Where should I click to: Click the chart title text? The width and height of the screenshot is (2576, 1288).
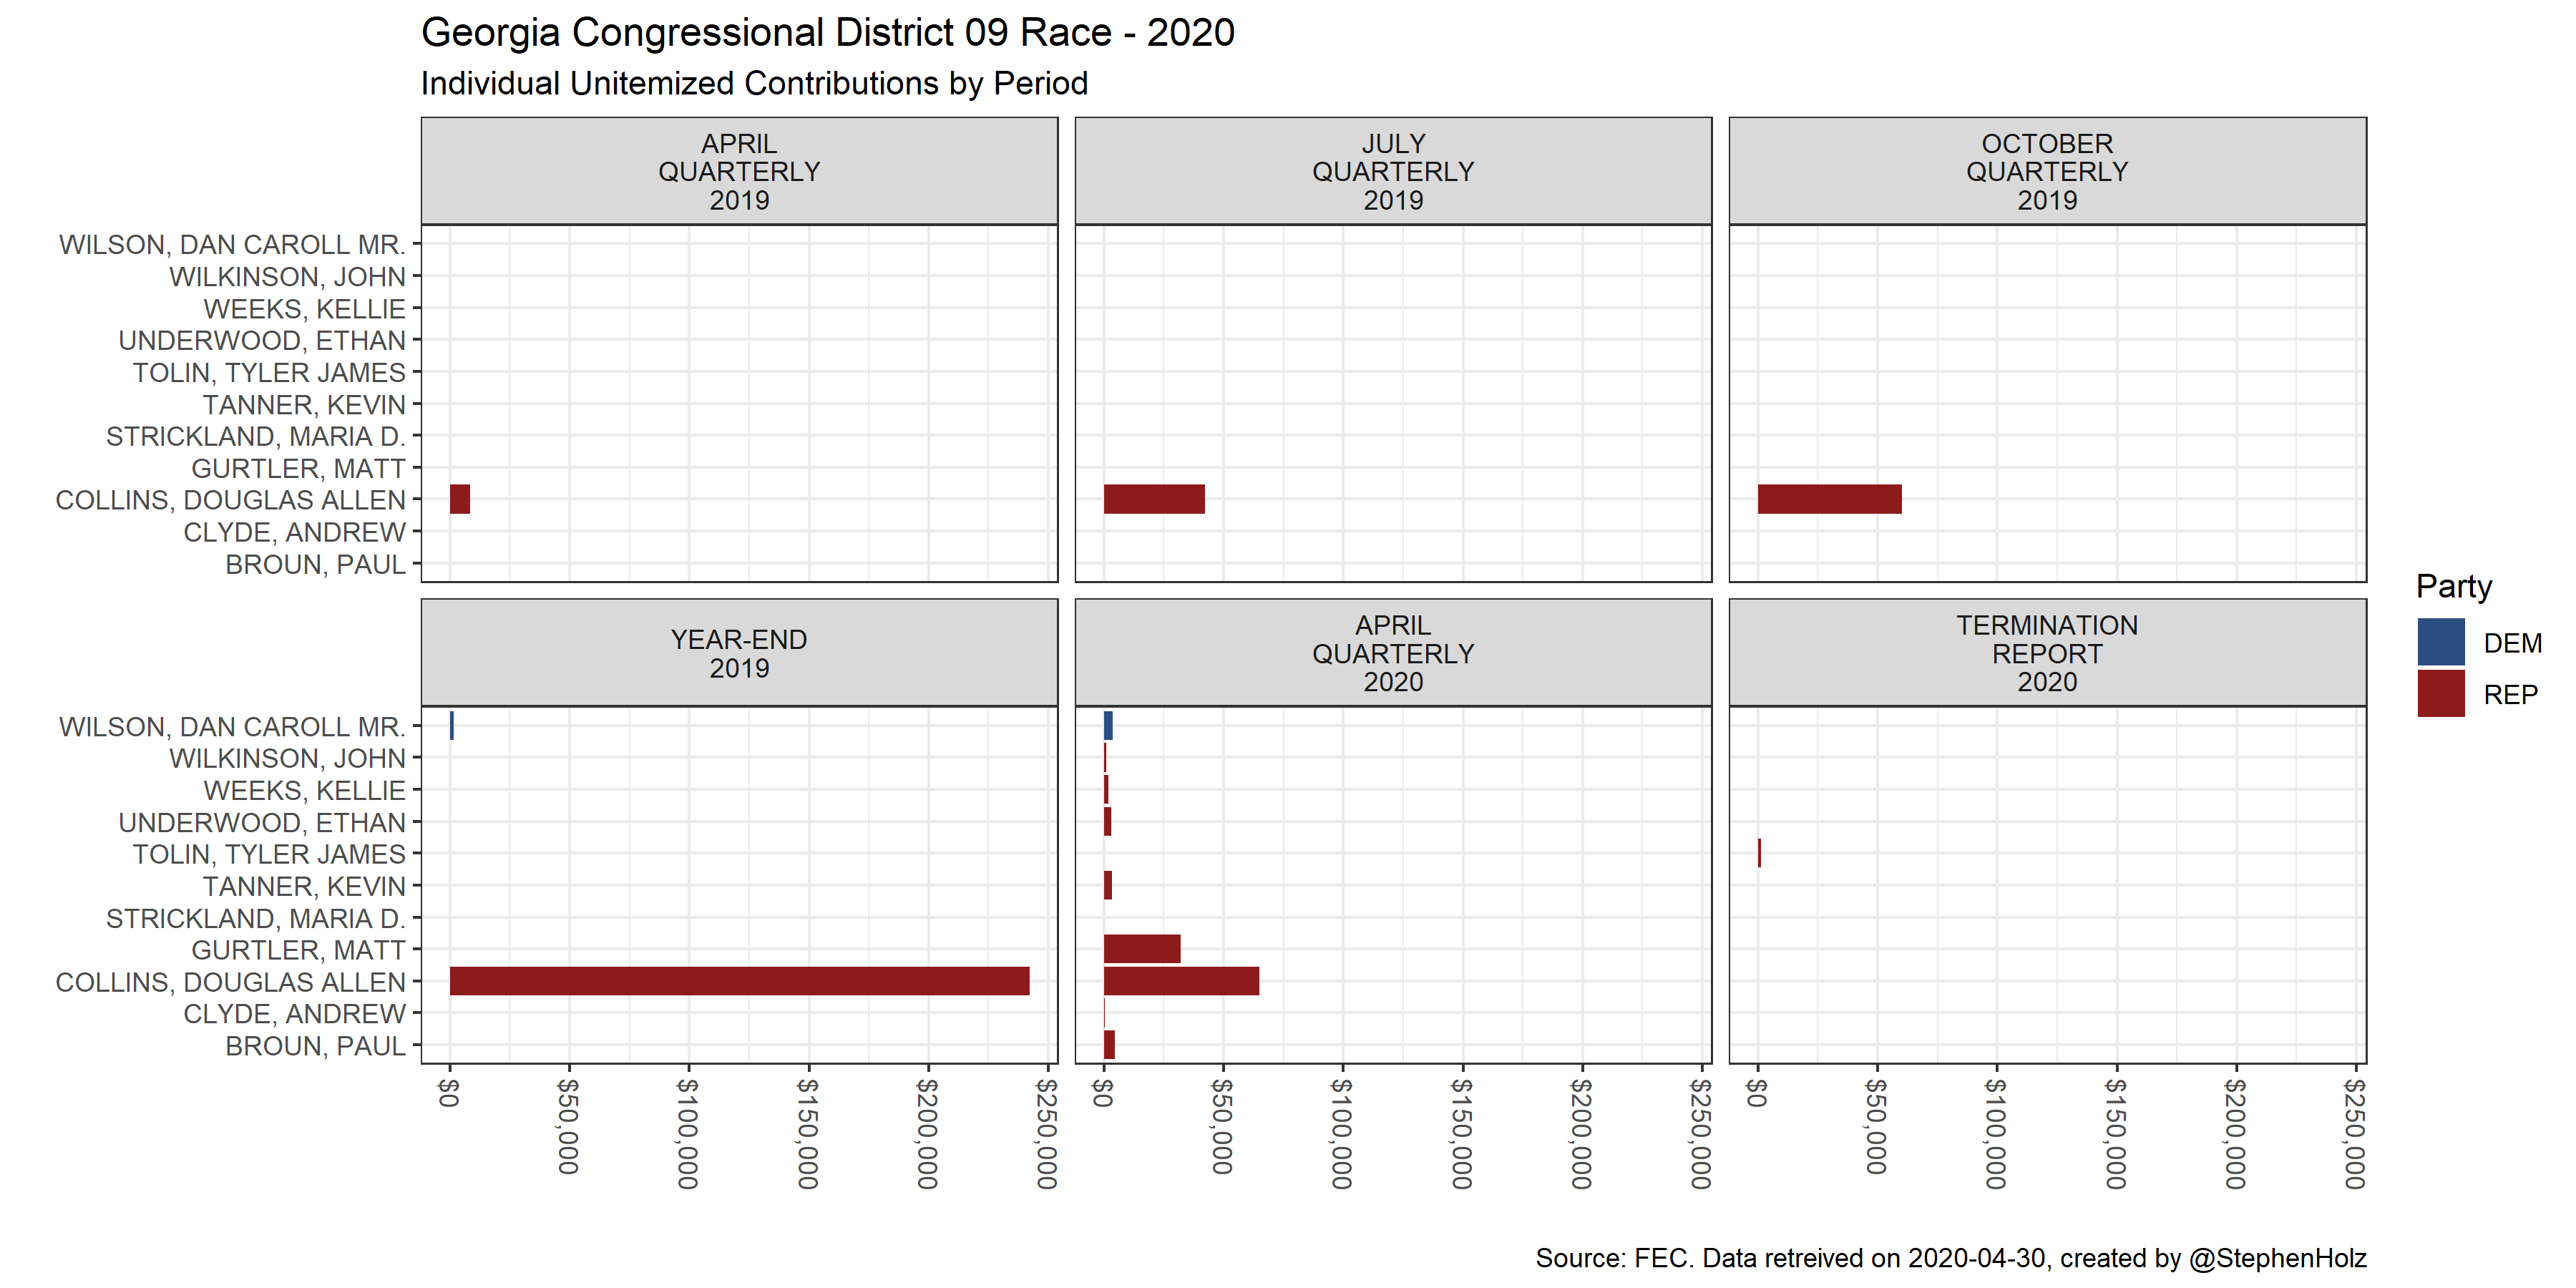coord(827,33)
